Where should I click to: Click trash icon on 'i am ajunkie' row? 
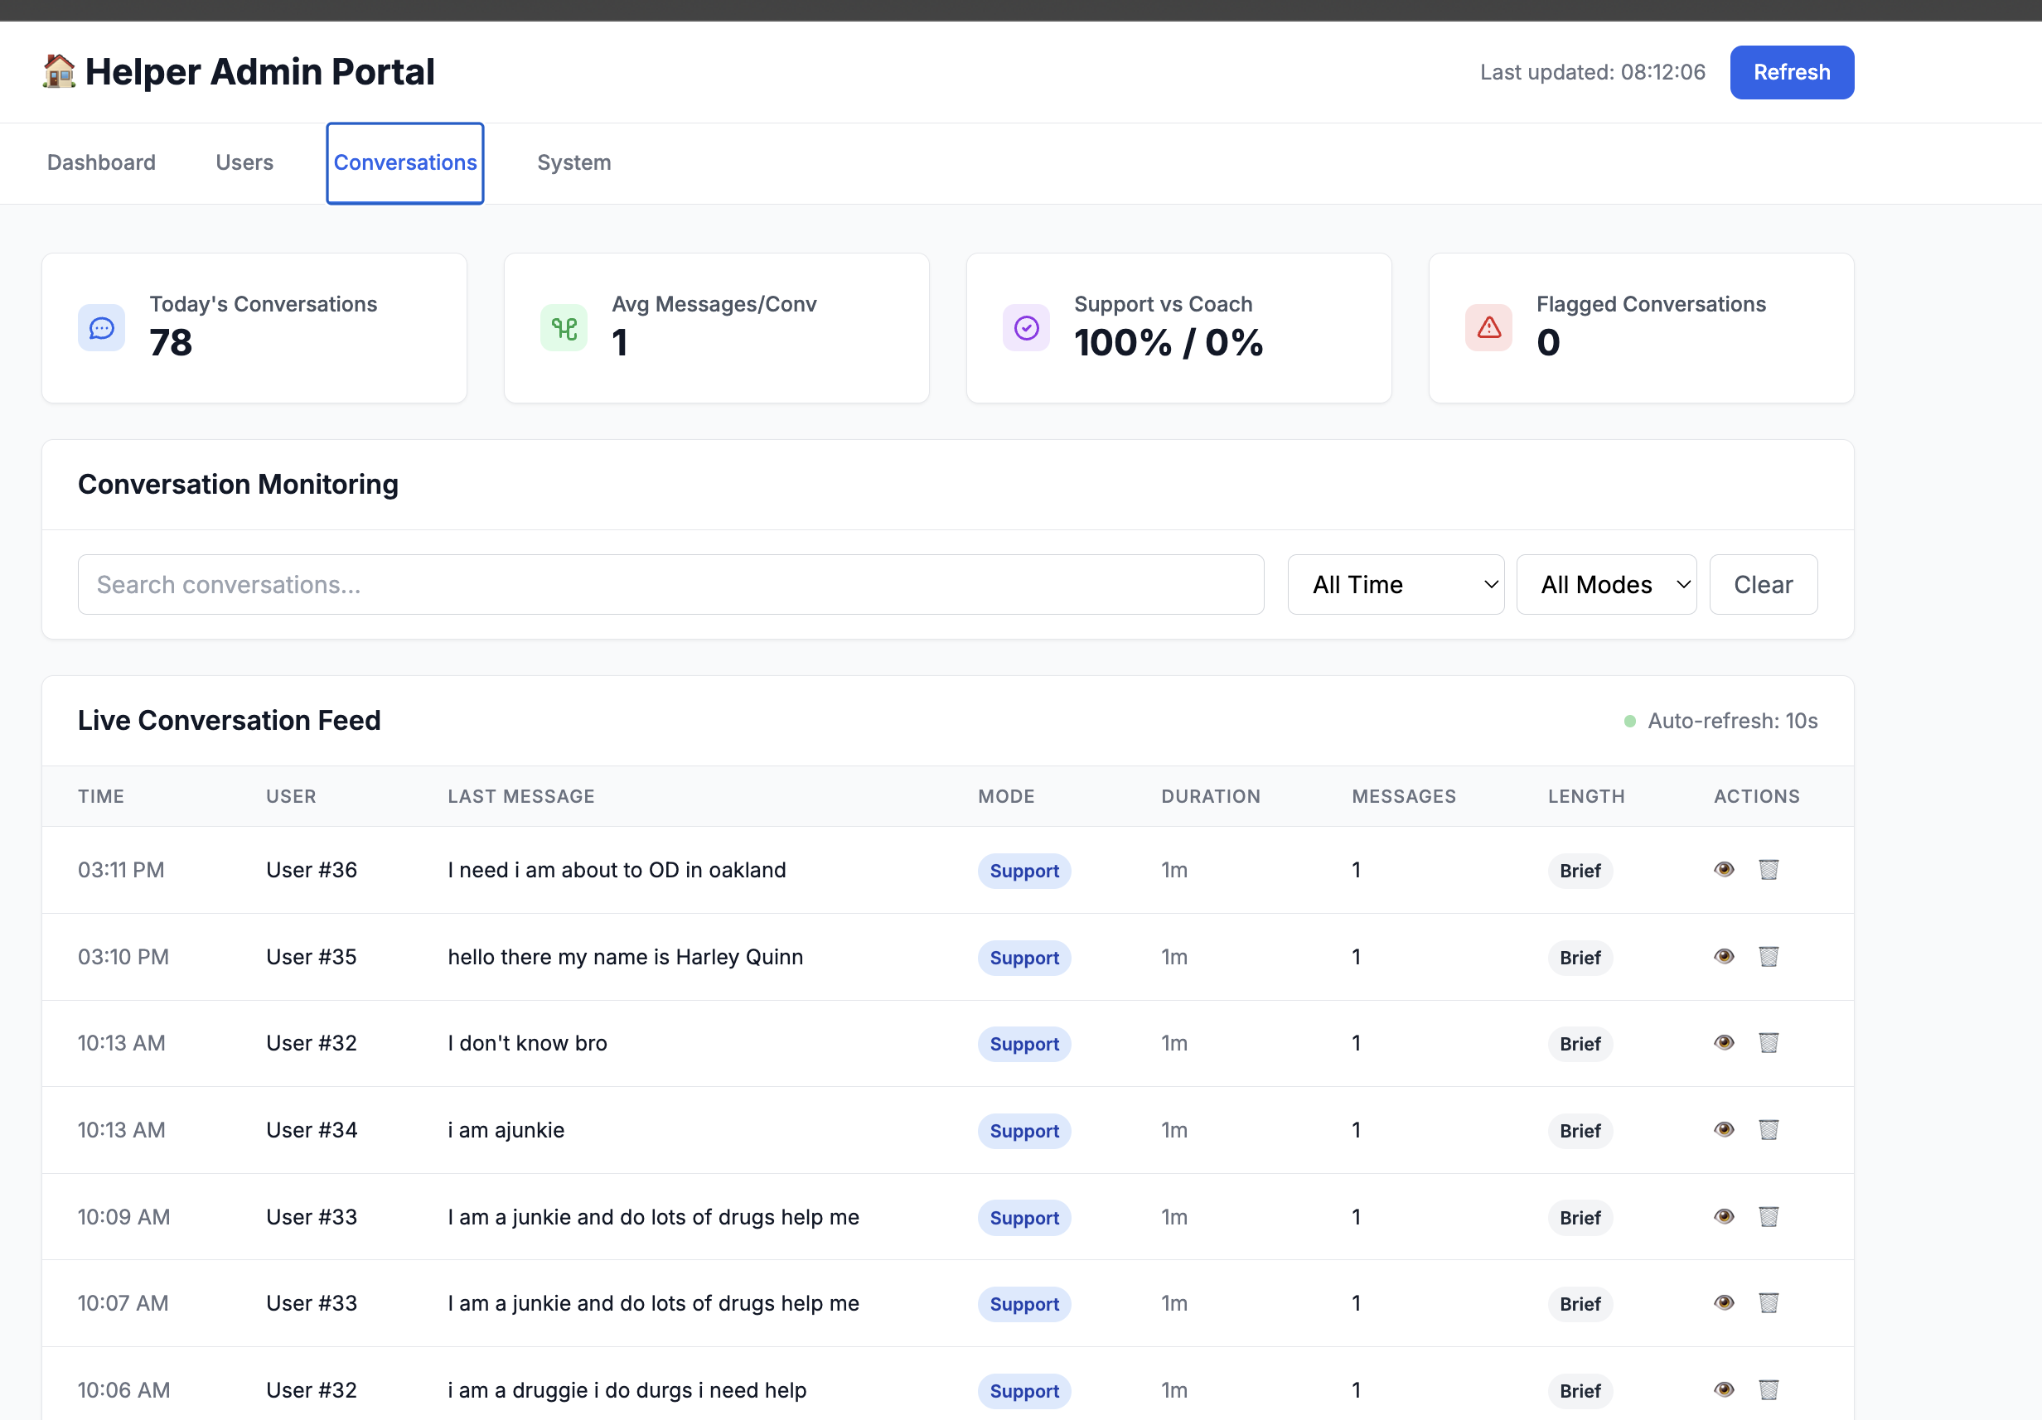tap(1768, 1130)
